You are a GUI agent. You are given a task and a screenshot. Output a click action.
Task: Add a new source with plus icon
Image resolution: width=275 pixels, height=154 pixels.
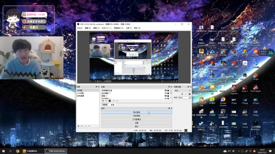coord(103,101)
